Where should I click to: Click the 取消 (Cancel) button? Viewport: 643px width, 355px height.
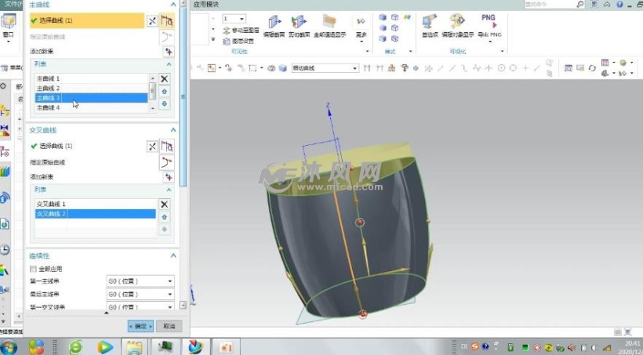(168, 326)
